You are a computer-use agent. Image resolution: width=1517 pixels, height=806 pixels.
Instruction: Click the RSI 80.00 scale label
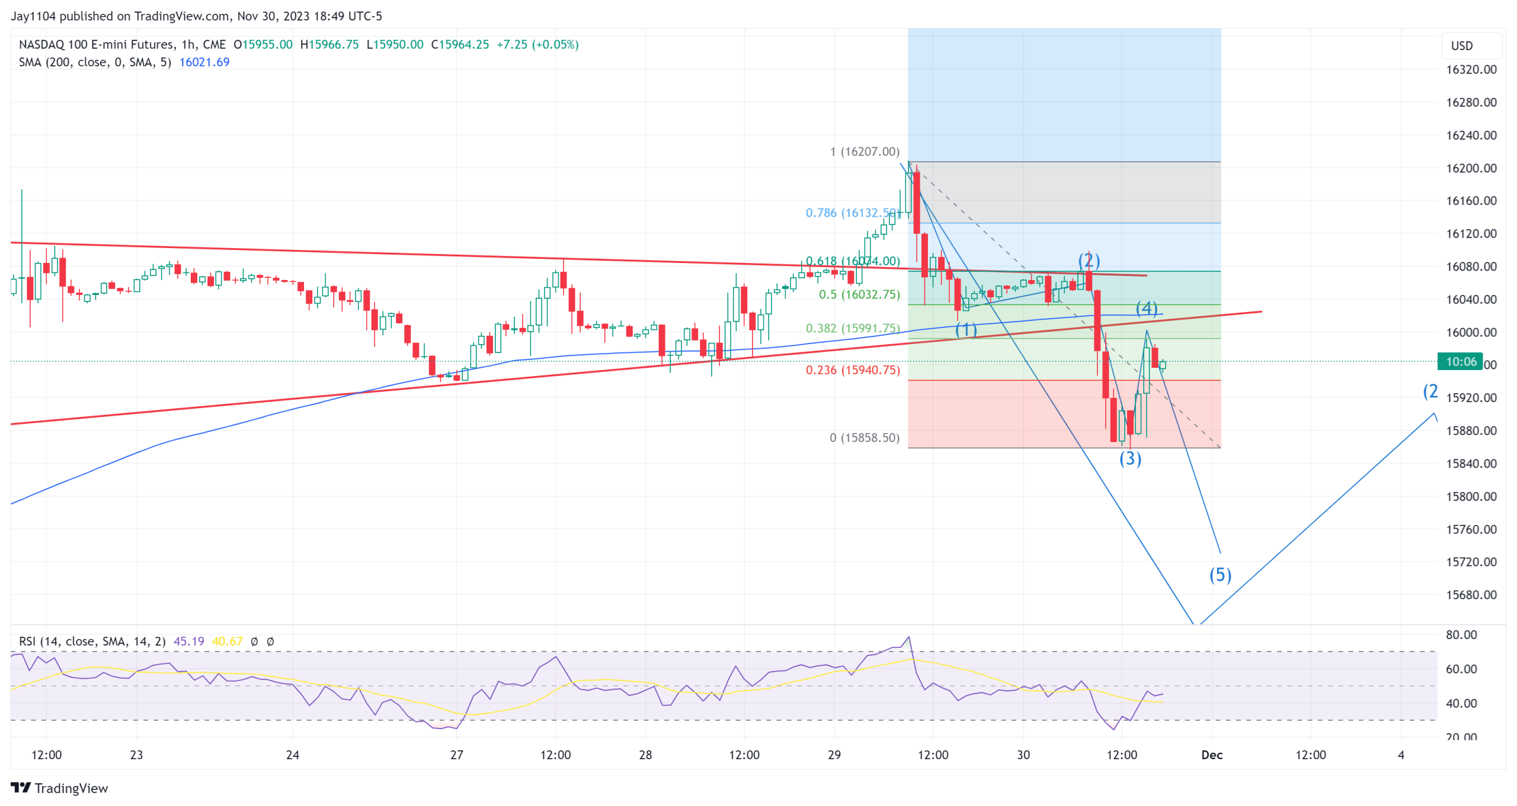(1461, 635)
